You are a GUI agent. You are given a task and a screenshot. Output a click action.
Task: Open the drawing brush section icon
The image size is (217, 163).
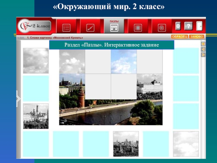point(90,28)
